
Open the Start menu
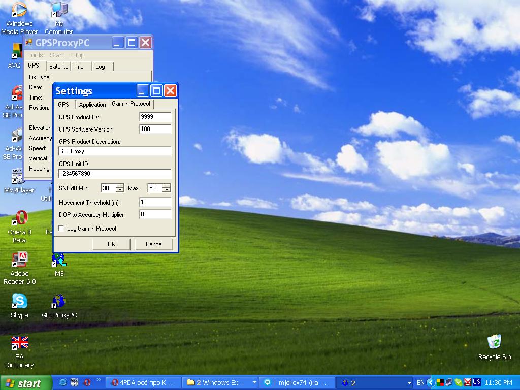(x=26, y=383)
